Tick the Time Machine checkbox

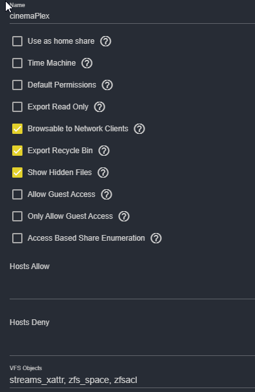[17, 63]
